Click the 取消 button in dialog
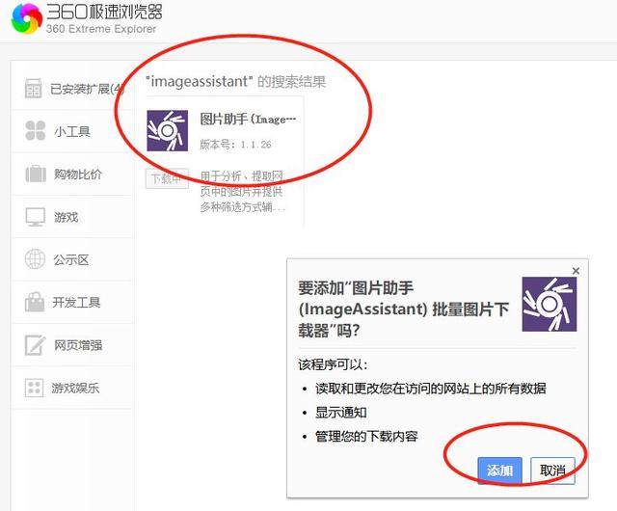Viewport: 617px width, 511px height. coord(552,471)
